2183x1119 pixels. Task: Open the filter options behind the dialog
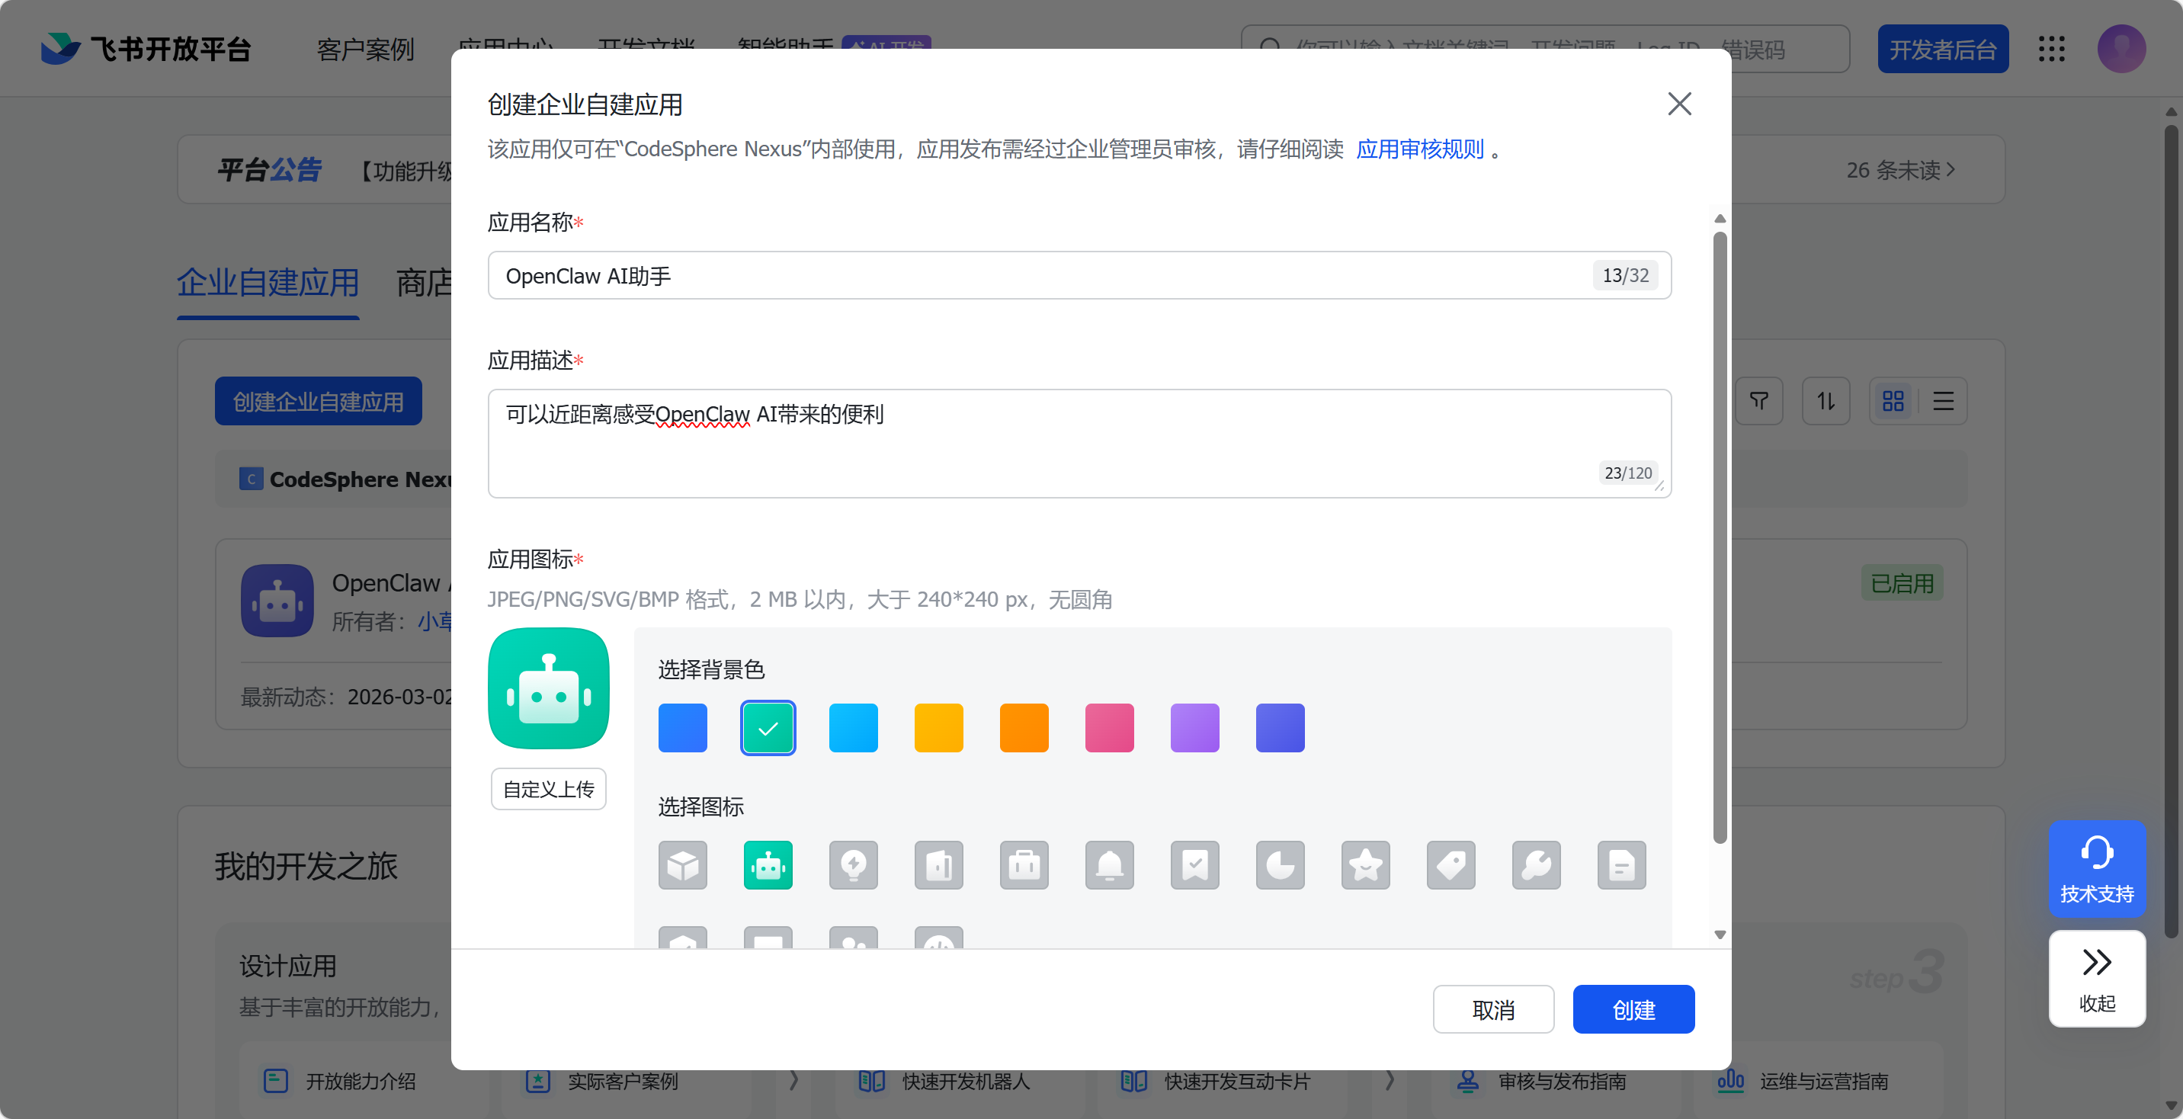point(1759,401)
